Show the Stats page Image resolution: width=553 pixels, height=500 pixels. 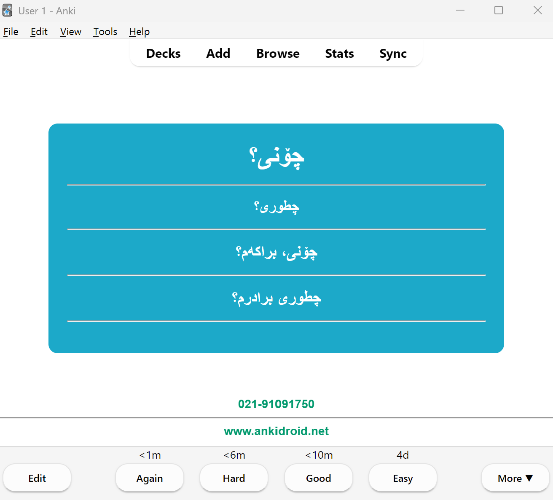(x=339, y=54)
